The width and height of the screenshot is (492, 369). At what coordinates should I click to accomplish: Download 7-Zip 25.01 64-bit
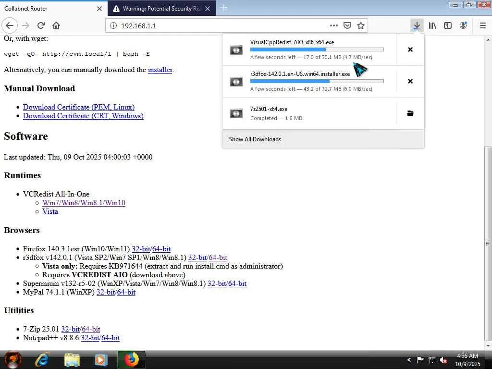click(x=91, y=329)
